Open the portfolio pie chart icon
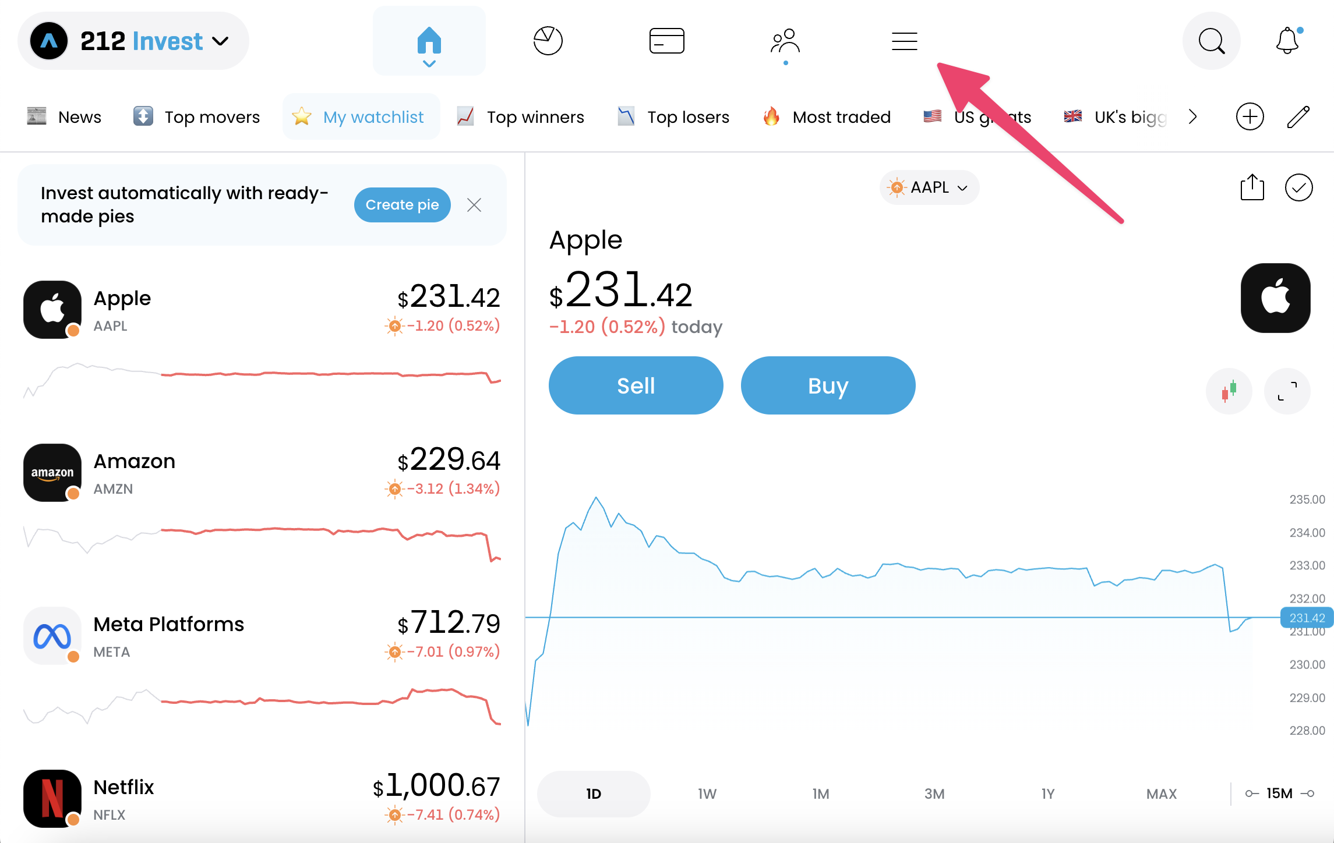This screenshot has height=843, width=1334. [548, 41]
